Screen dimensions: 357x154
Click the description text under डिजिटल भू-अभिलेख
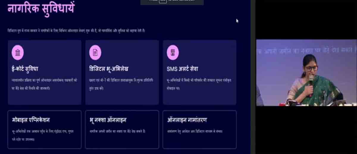click(x=121, y=84)
